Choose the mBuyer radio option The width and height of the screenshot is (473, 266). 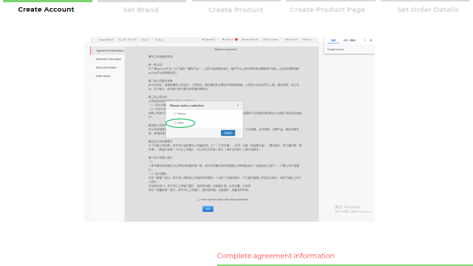coord(175,114)
